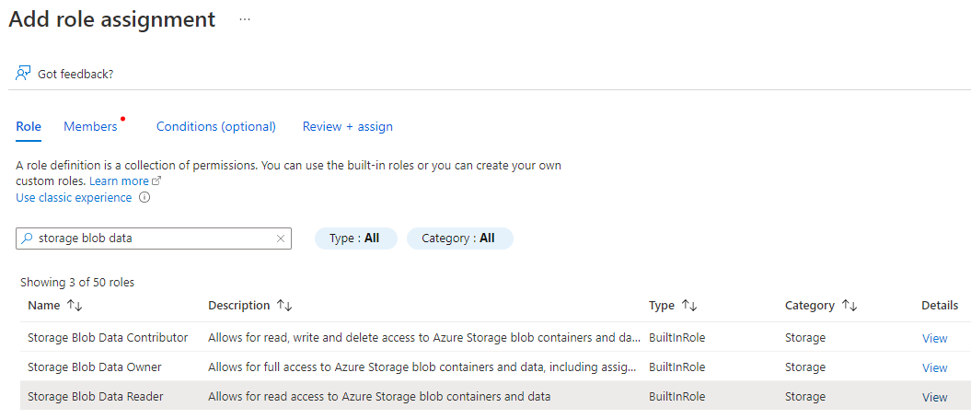Click into the role search field
The height and width of the screenshot is (419, 971).
point(152,239)
